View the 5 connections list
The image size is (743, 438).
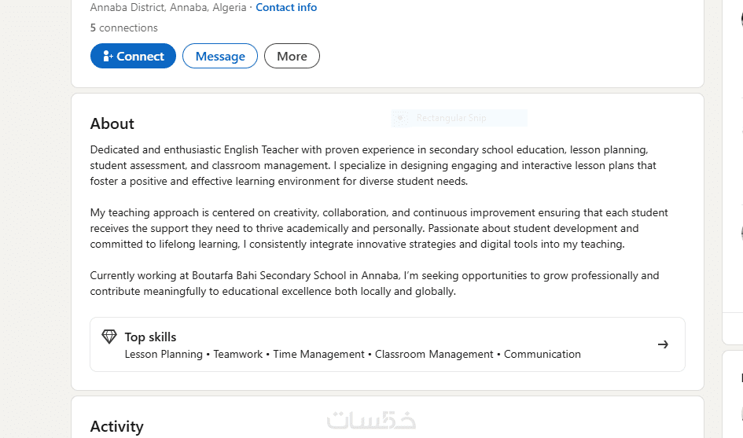point(123,28)
